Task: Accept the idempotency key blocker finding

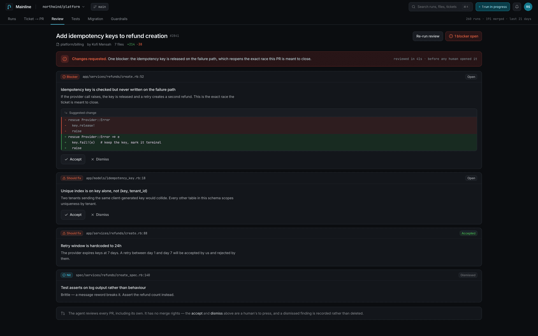Action: pos(73,159)
